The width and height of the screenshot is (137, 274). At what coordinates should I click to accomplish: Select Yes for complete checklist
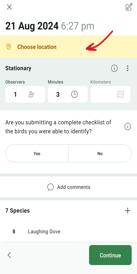(x=37, y=153)
